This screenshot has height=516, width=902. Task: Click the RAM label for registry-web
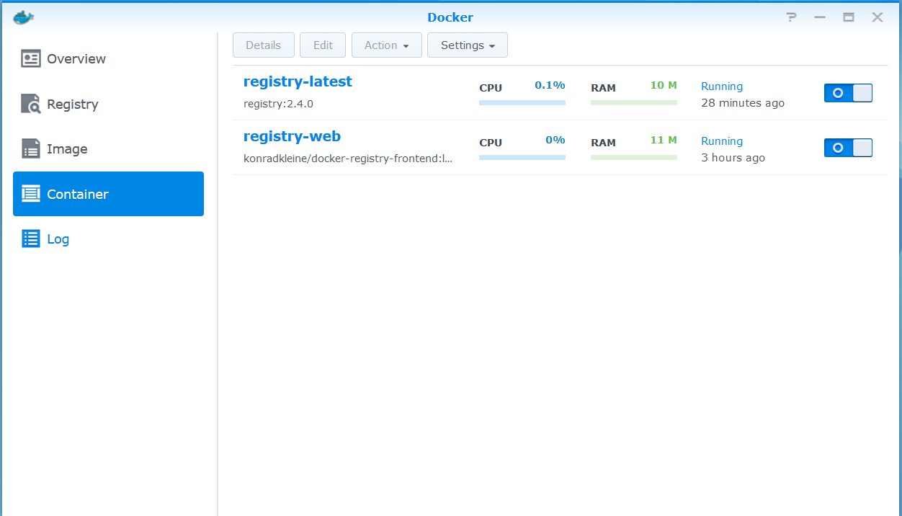point(603,143)
